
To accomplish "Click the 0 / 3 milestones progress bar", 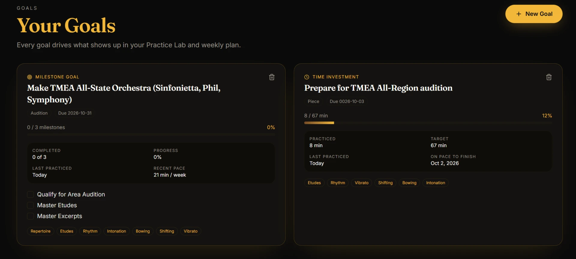I will click(x=151, y=135).
